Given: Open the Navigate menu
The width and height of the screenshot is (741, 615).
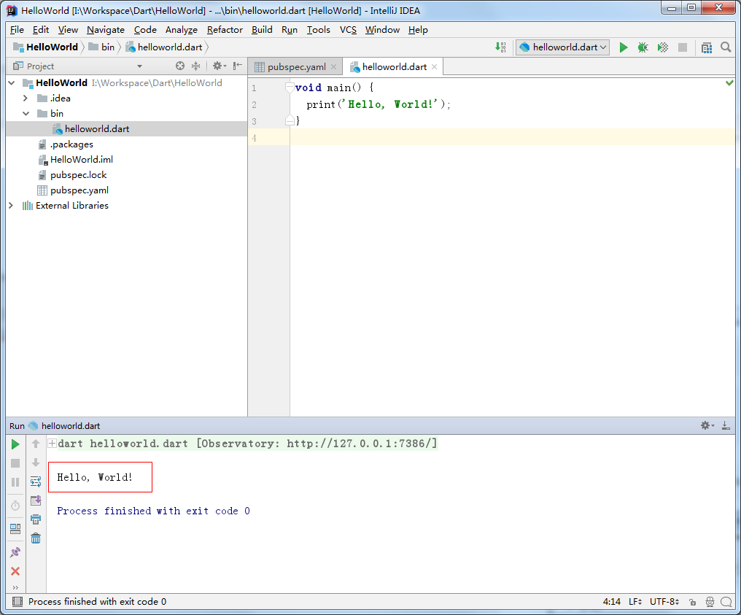Looking at the screenshot, I should (105, 30).
